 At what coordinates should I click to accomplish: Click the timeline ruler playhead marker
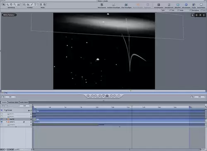pos(132,107)
